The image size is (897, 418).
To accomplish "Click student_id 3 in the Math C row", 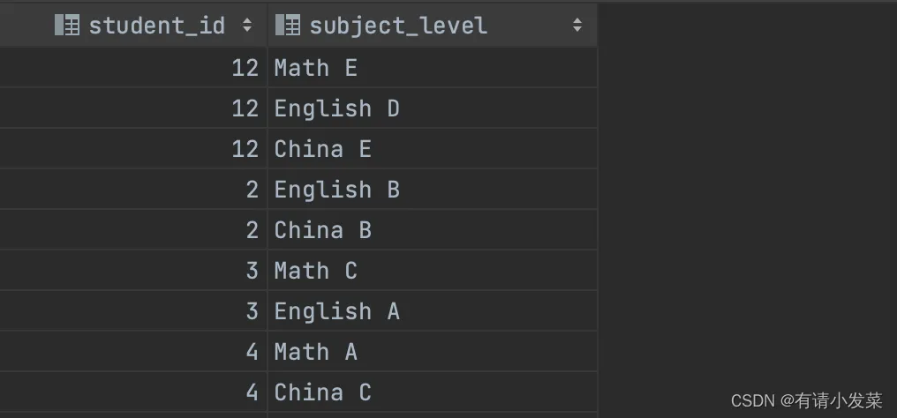I will [252, 271].
